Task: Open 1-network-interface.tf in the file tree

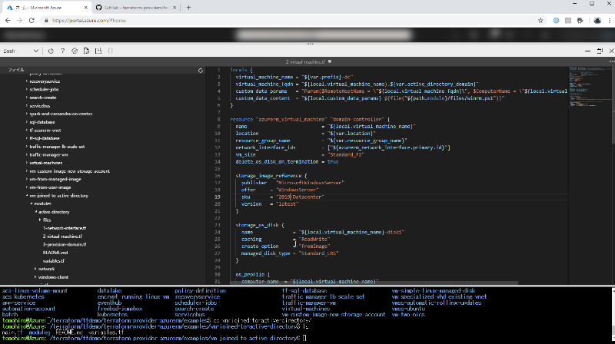Action: (65, 228)
